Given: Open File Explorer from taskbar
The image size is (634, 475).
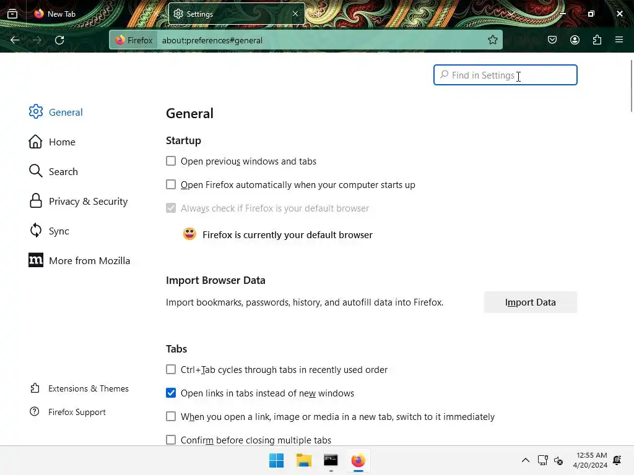Looking at the screenshot, I should point(303,460).
